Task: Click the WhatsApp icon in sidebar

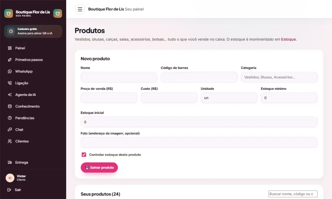Action: [10, 72]
